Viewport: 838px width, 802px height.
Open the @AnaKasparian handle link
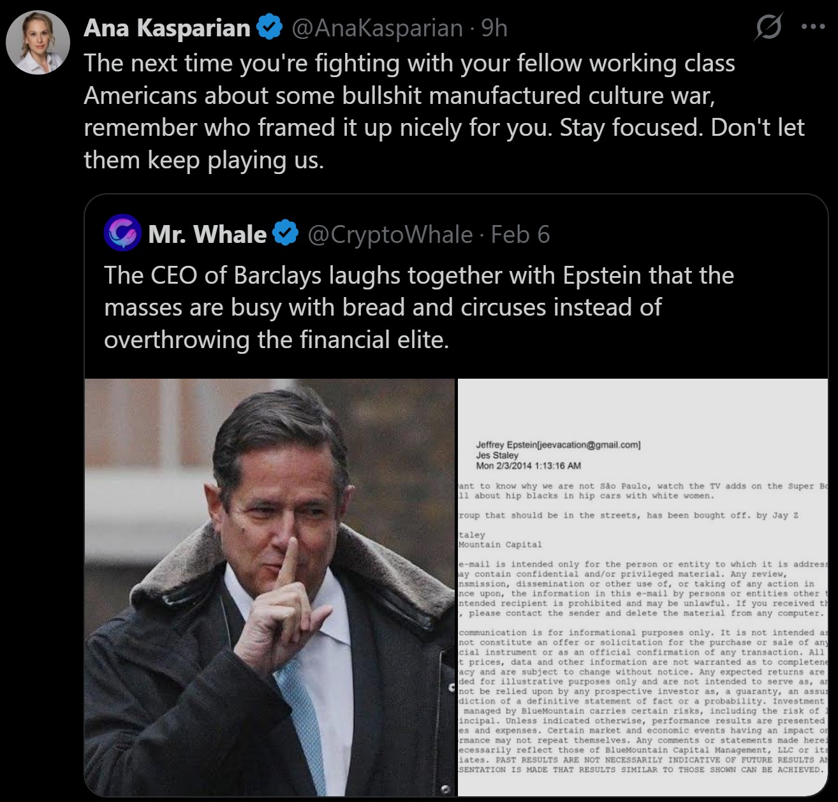tap(377, 28)
